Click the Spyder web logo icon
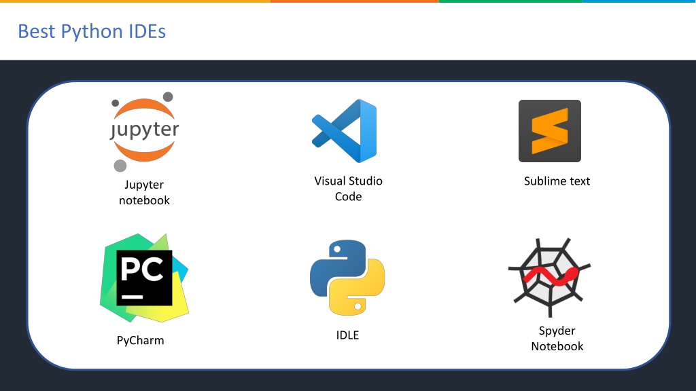696x391 pixels. pyautogui.click(x=549, y=278)
